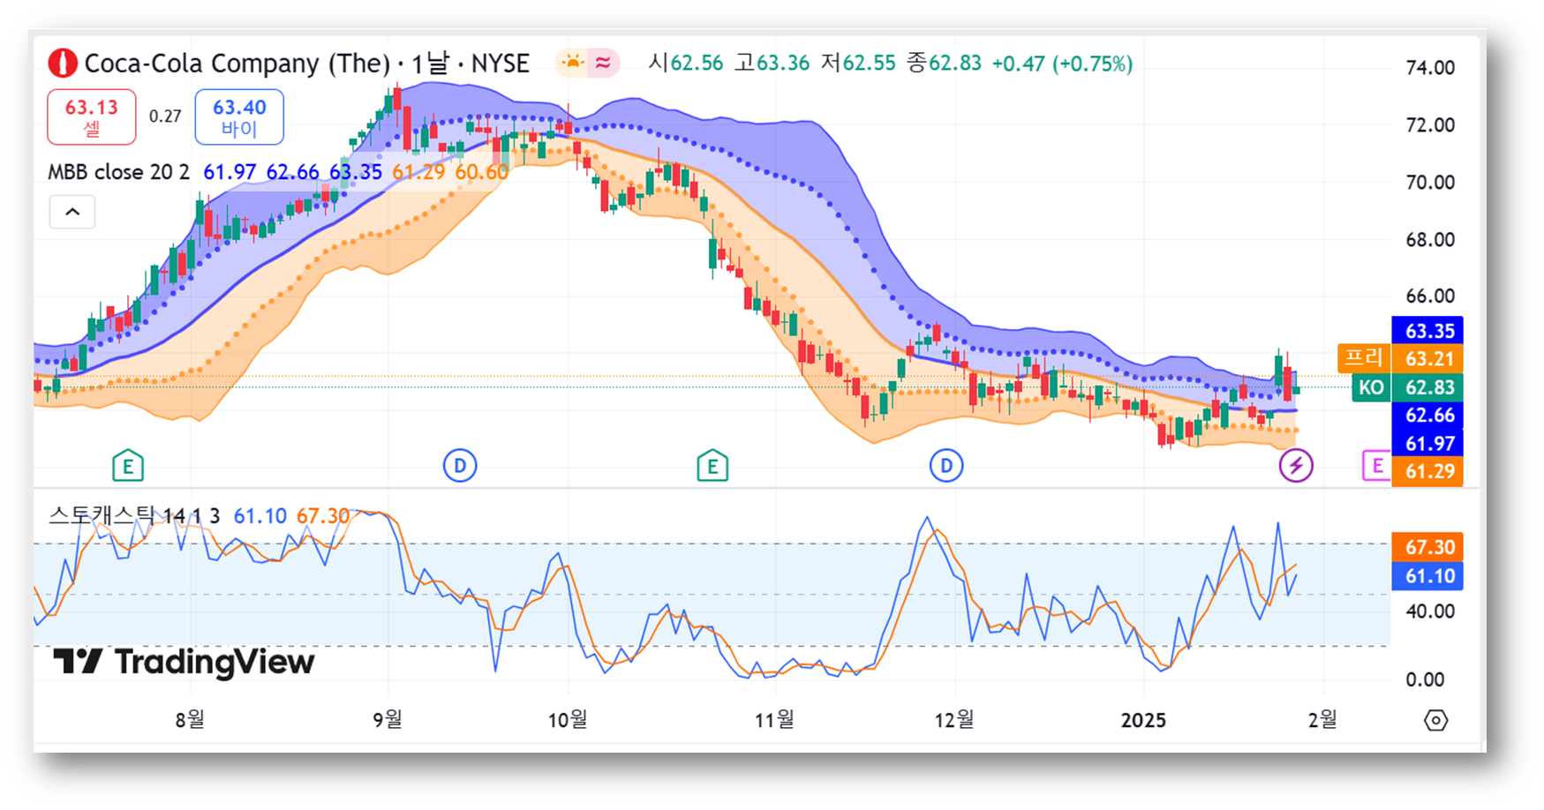Click the orange 61.29 price scale label
This screenshot has width=1544, height=810.
[1427, 471]
